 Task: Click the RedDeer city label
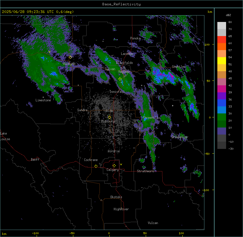coord(124,72)
